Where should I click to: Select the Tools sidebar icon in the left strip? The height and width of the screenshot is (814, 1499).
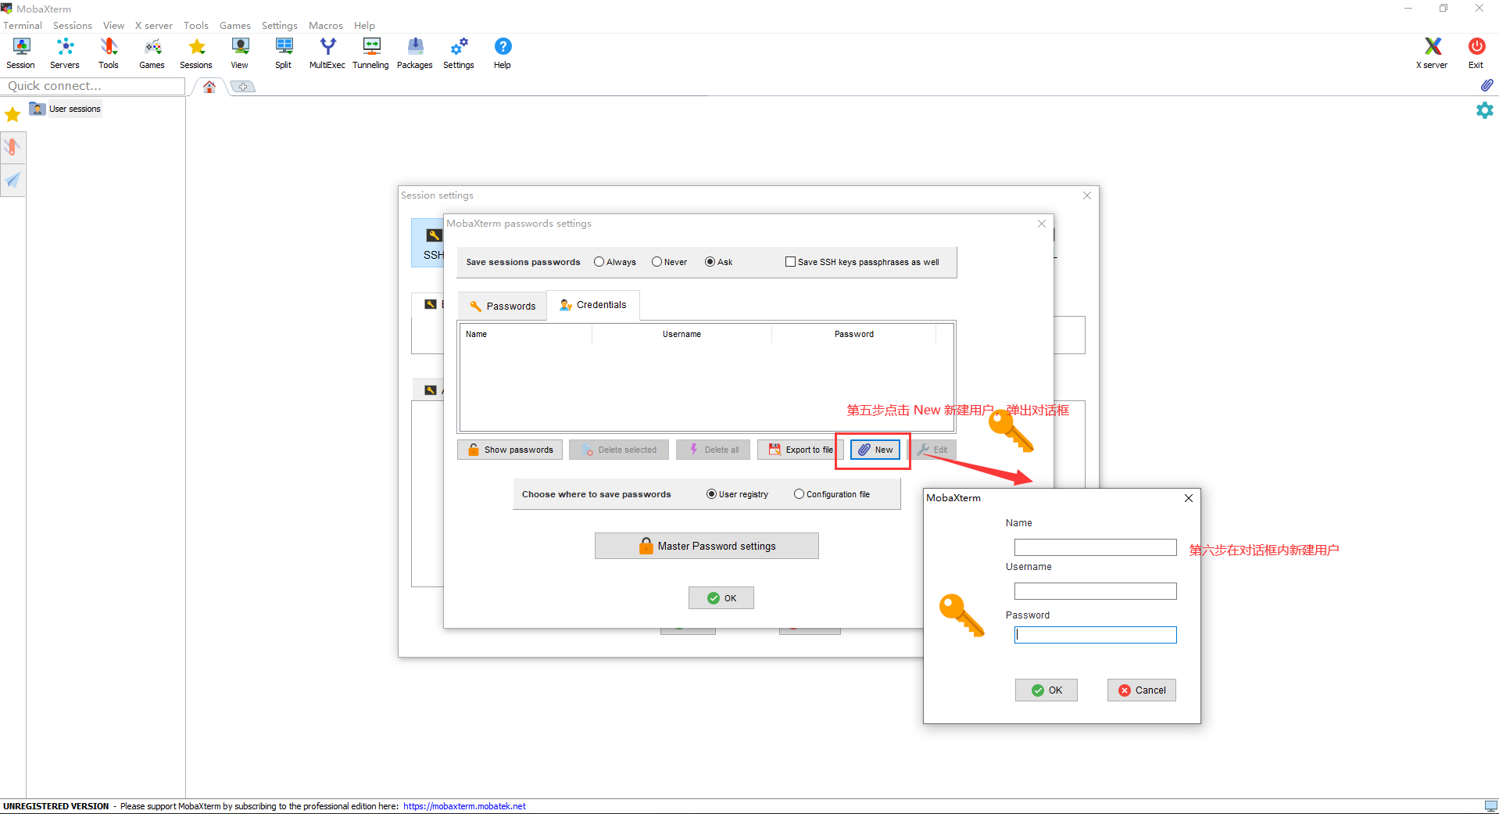(13, 147)
